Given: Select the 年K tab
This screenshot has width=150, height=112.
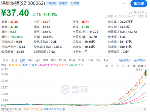Looking at the screenshot, I should (x=53, y=60).
